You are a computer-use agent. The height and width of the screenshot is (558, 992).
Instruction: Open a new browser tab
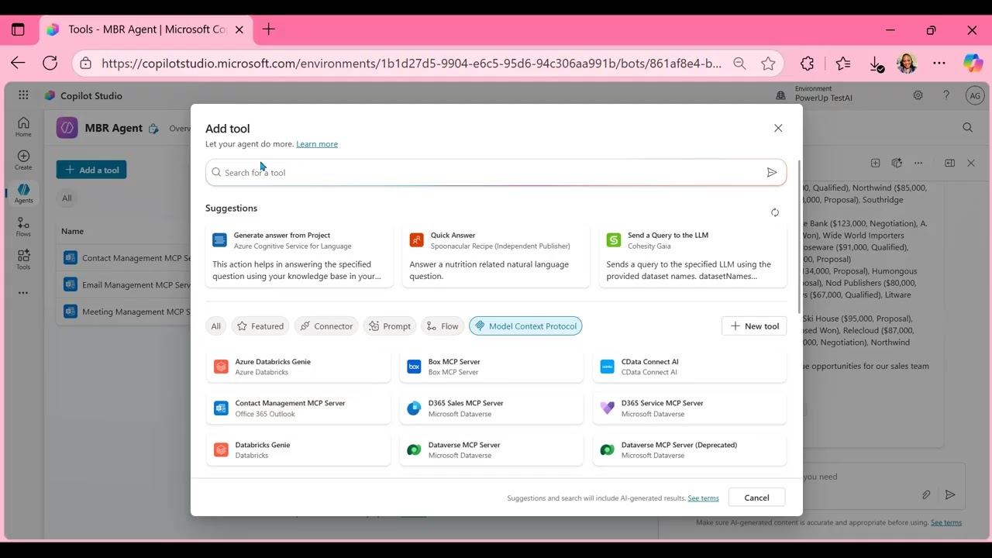coord(269,29)
